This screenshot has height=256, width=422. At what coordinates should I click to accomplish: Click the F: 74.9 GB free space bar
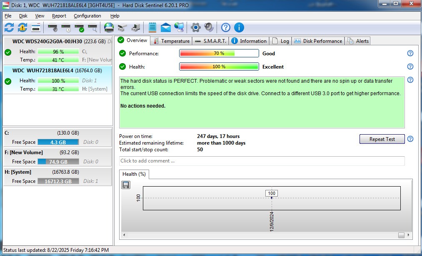tap(58, 162)
